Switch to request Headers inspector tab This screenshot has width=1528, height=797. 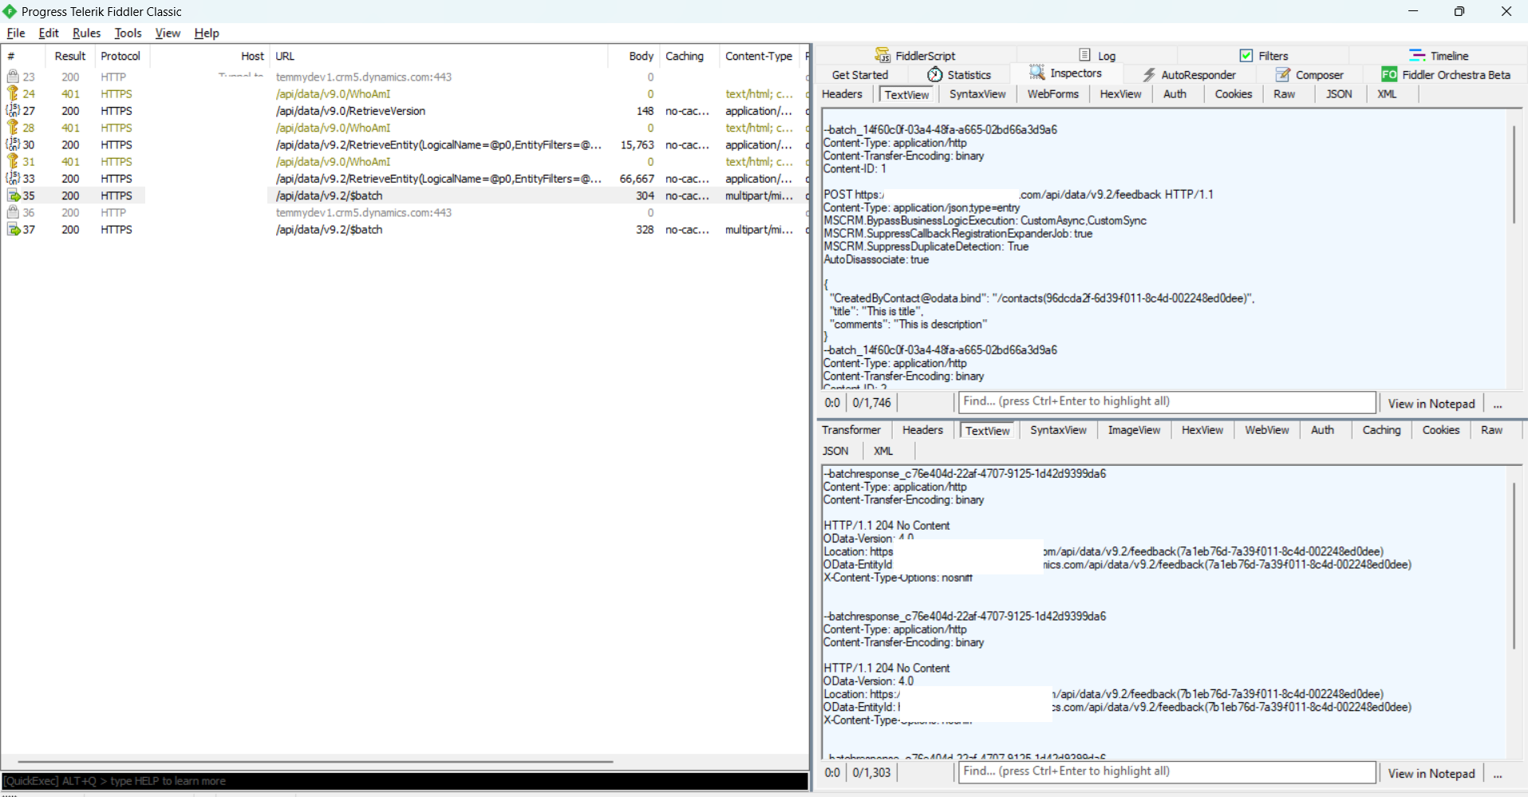842,93
